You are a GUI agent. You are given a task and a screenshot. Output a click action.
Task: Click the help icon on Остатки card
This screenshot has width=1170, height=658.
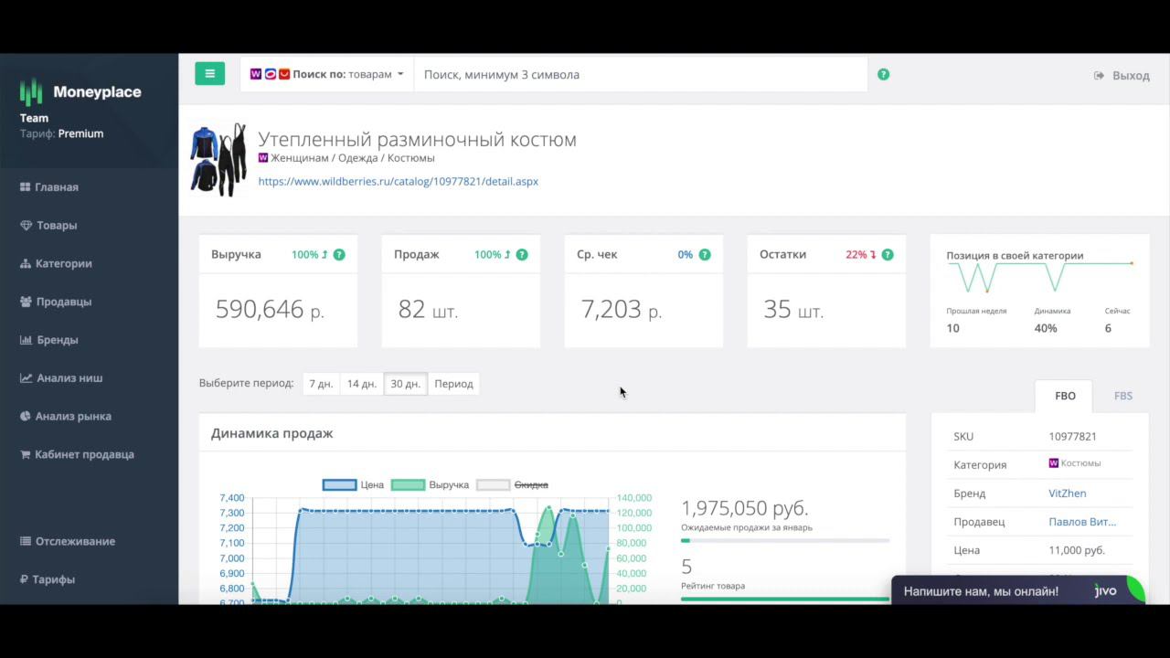pos(888,254)
